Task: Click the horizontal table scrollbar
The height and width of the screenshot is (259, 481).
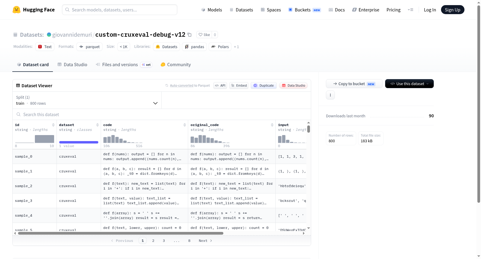Action: (121, 233)
